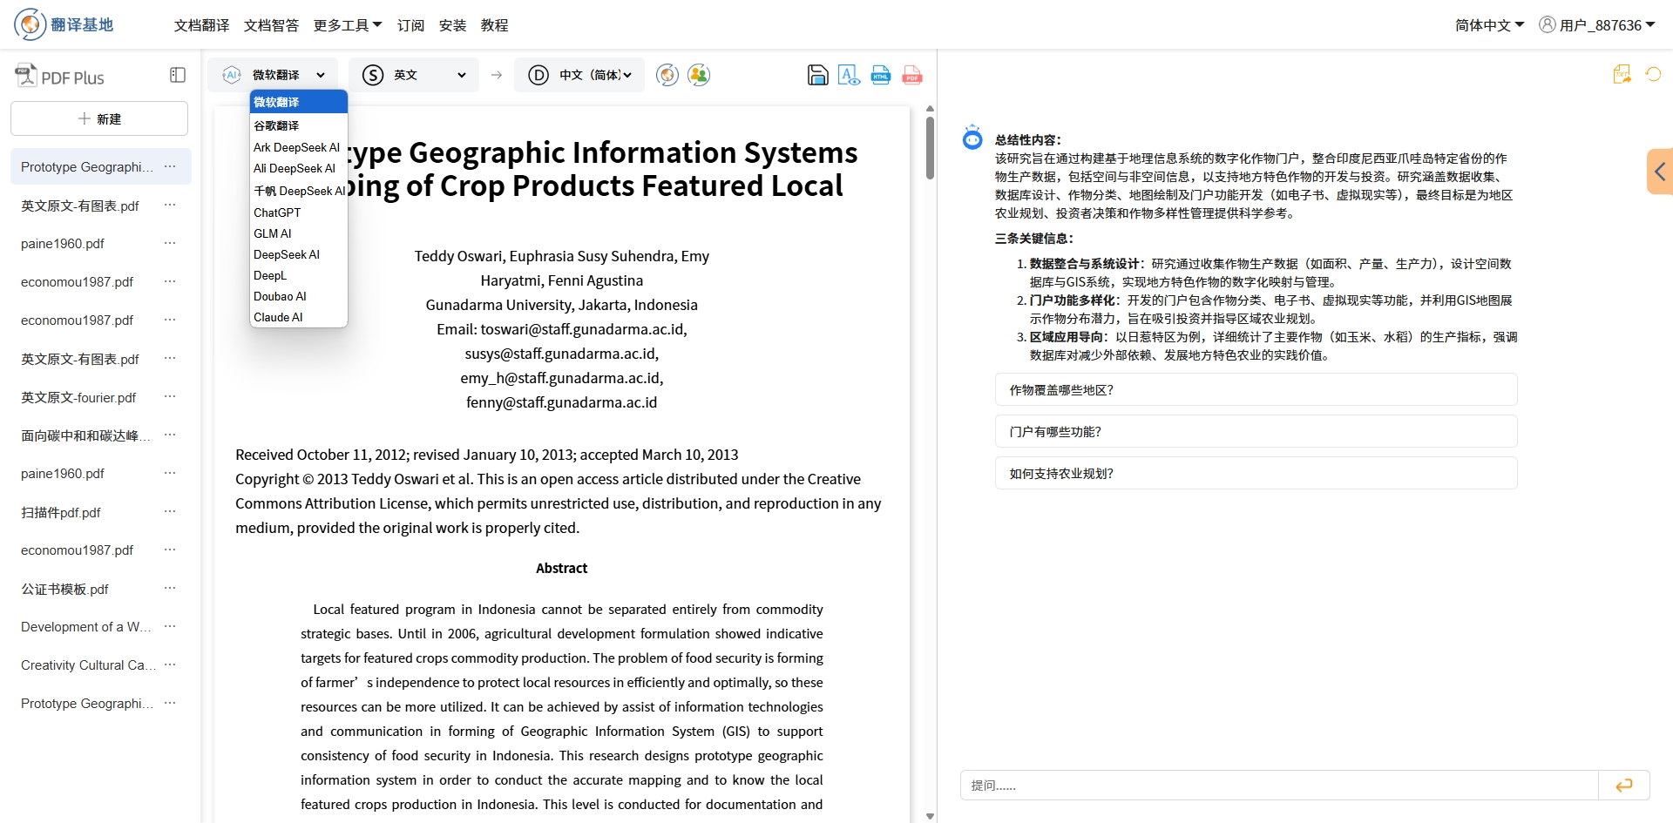Select Doubao AI engine
Image resolution: width=1673 pixels, height=823 pixels.
point(299,296)
